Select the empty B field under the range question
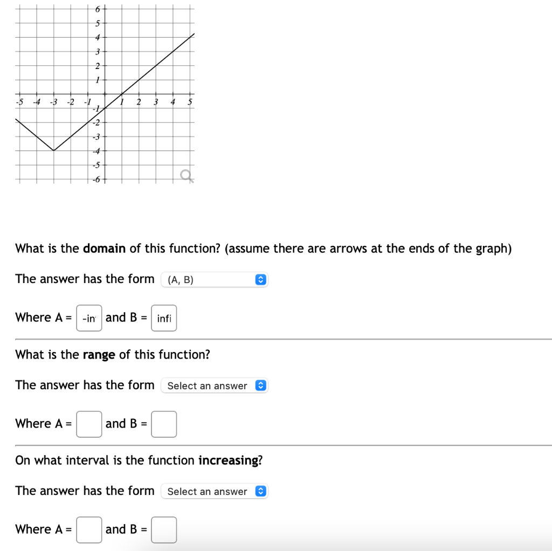The width and height of the screenshot is (552, 551). [x=163, y=424]
